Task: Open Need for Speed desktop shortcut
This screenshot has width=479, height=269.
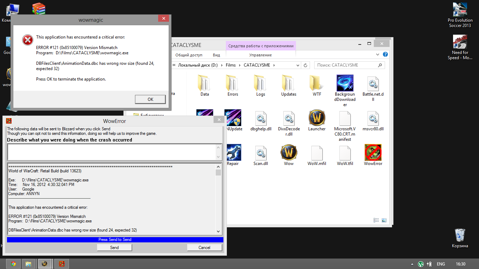Action: coord(460,47)
